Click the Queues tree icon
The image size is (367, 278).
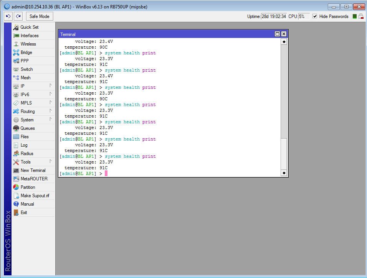[x=16, y=128]
